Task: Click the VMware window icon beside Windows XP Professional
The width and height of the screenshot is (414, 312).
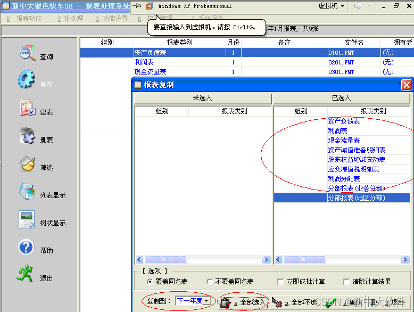Action: coord(150,6)
